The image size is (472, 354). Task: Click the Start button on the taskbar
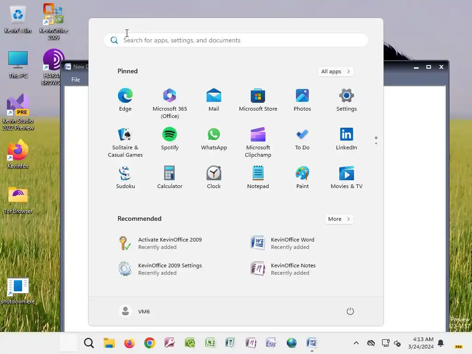69,343
